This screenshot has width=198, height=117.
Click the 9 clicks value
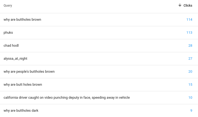coord(191,111)
